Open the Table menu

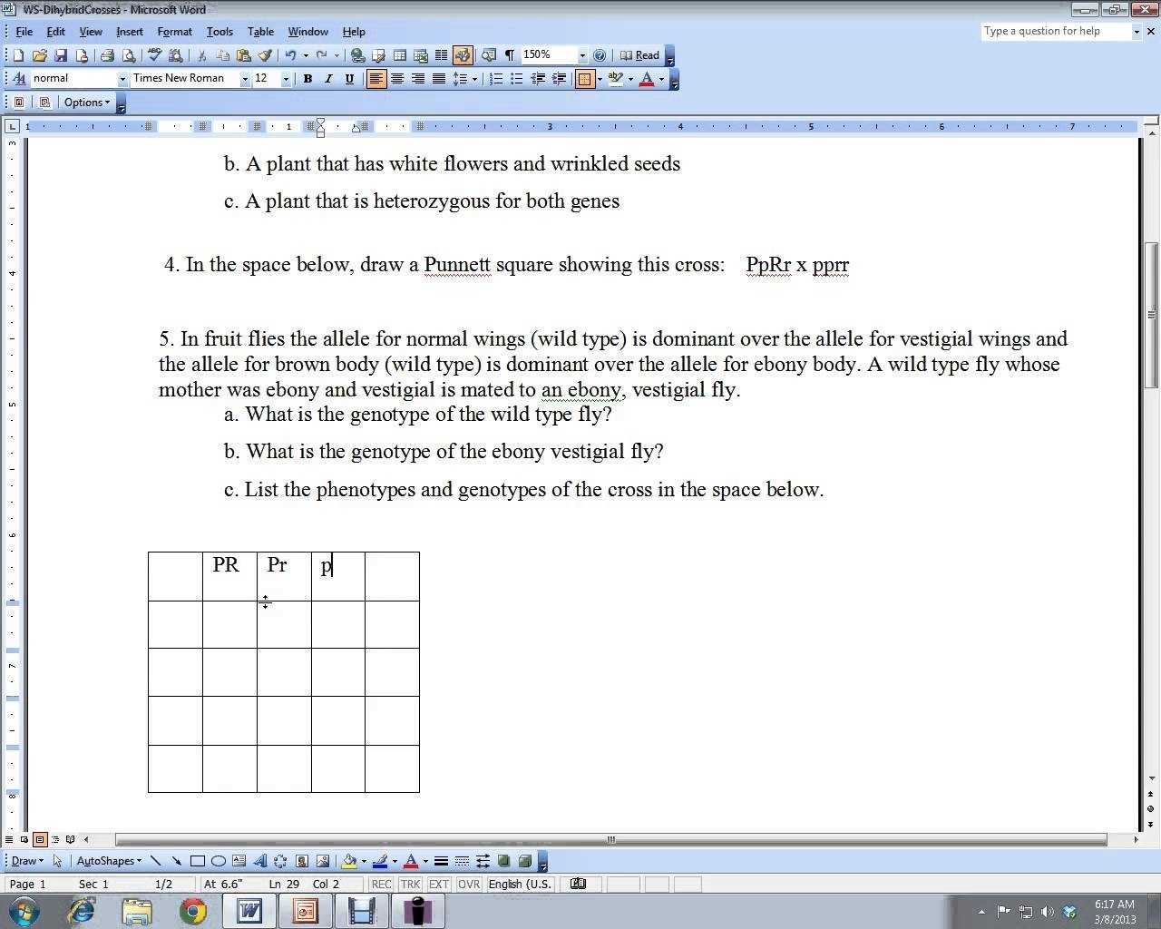click(260, 32)
